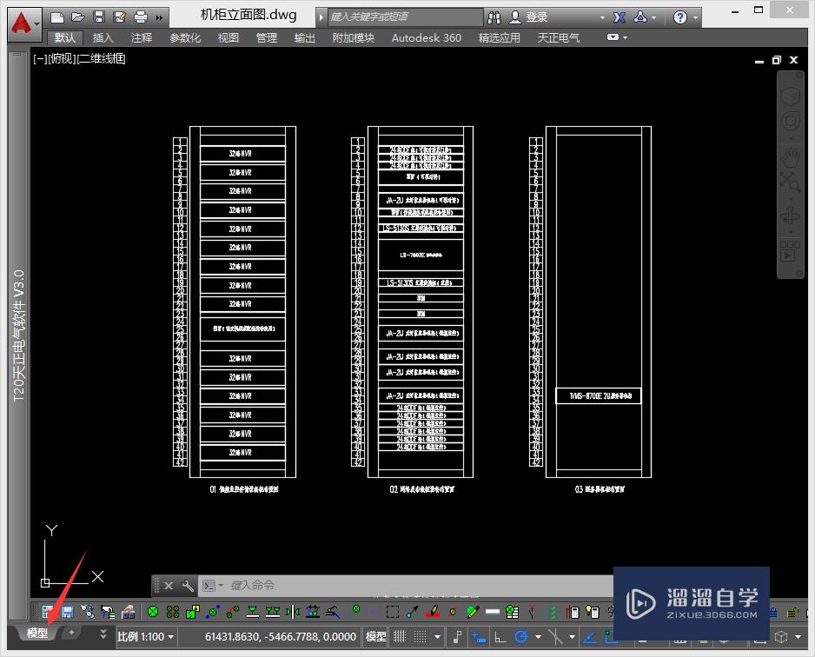
Task: Open the AutoCAD application menu button
Action: (x=25, y=22)
